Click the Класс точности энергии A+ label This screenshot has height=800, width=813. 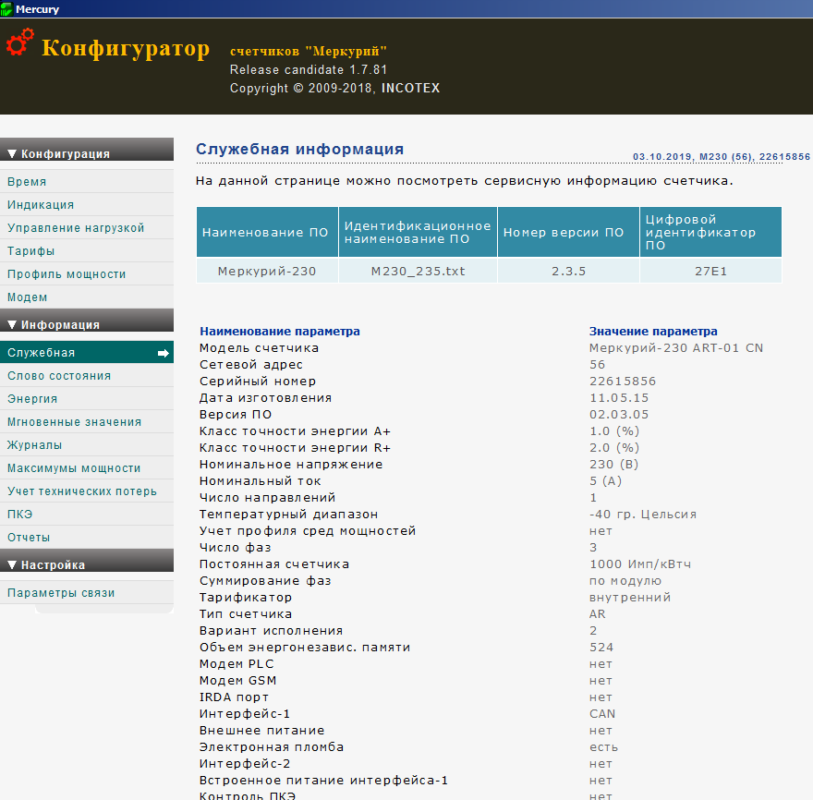[x=295, y=431]
